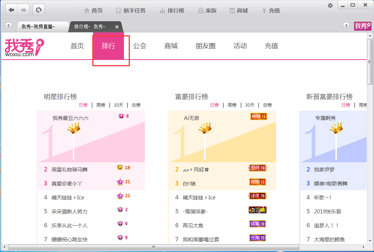Image resolution: width=374 pixels, height=252 pixels.
Task: Click 国师24 badge beside 风轻
Action: pyautogui.click(x=257, y=168)
